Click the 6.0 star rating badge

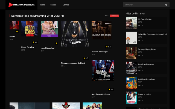pyautogui.click(x=111, y=89)
